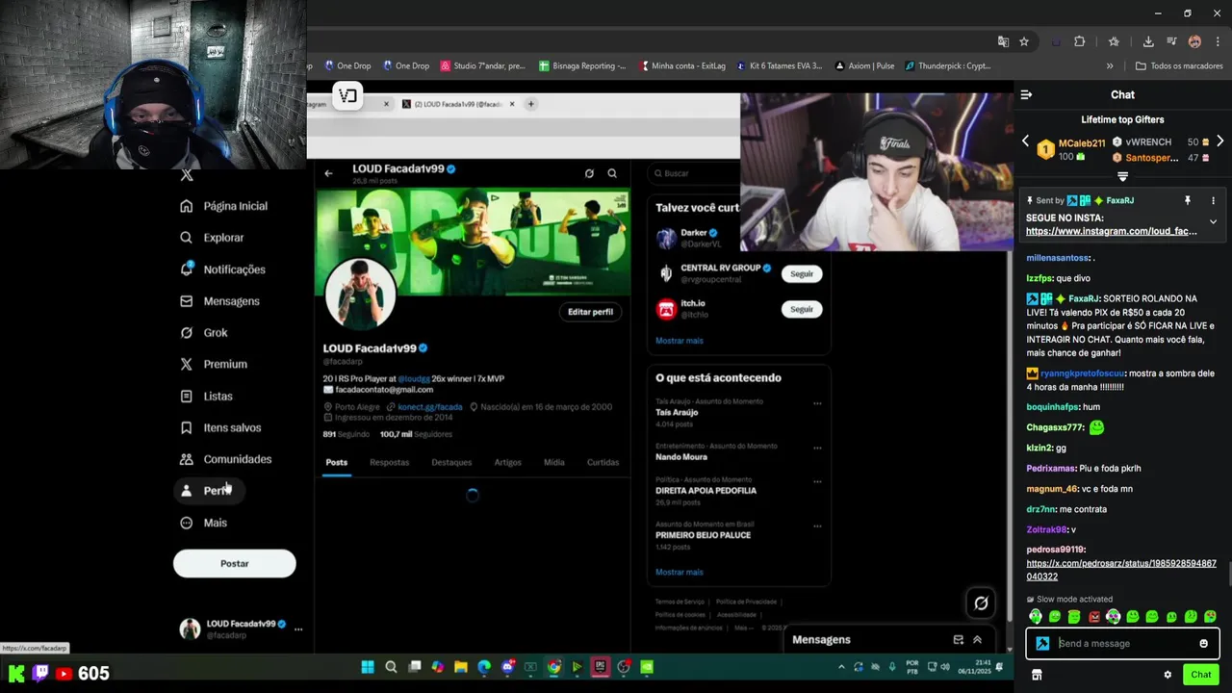The width and height of the screenshot is (1232, 693).
Task: Open Todos os marcadores folder
Action: (1179, 66)
